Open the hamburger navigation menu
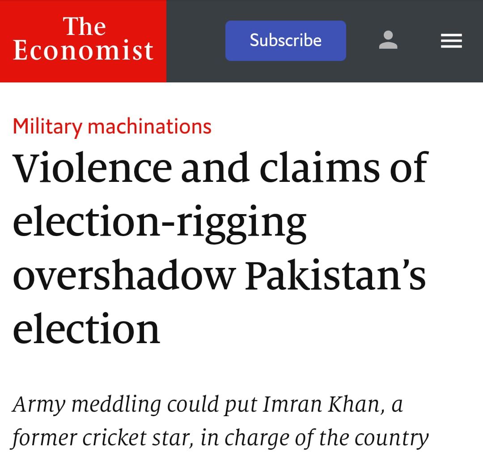 click(x=451, y=42)
